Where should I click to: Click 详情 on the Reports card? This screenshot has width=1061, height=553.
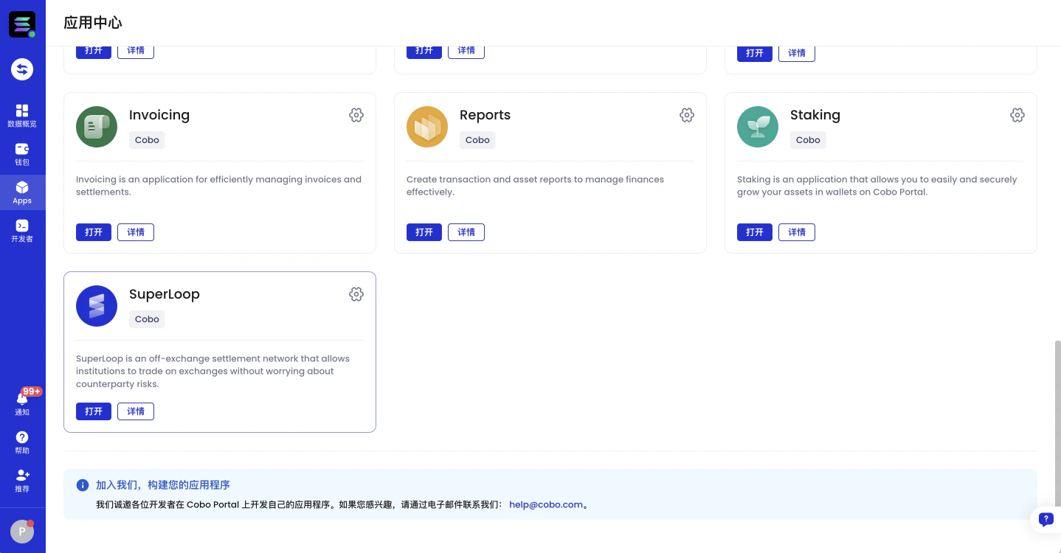point(466,232)
